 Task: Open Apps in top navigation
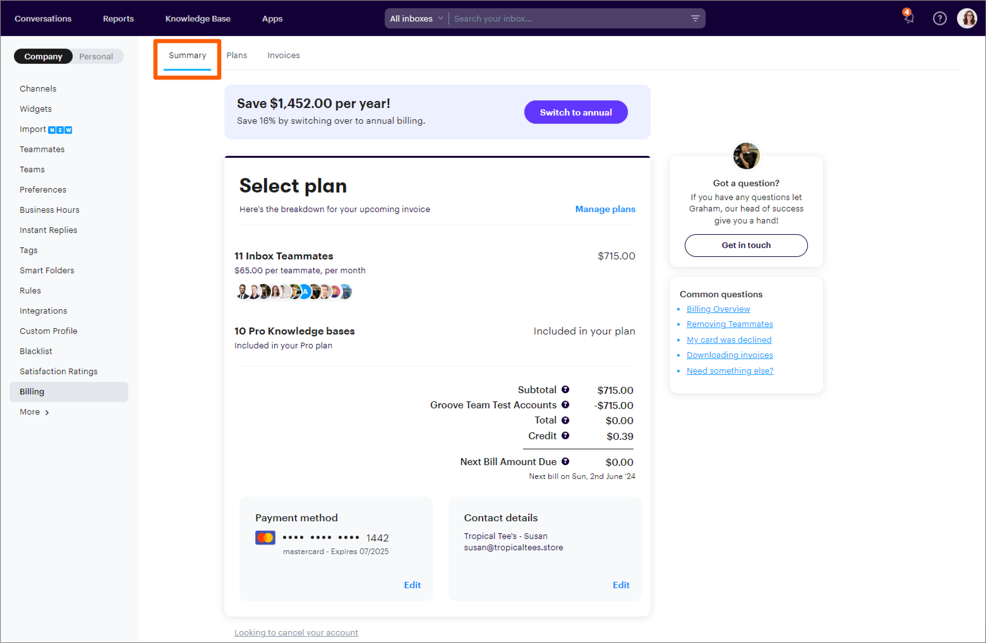(x=272, y=18)
